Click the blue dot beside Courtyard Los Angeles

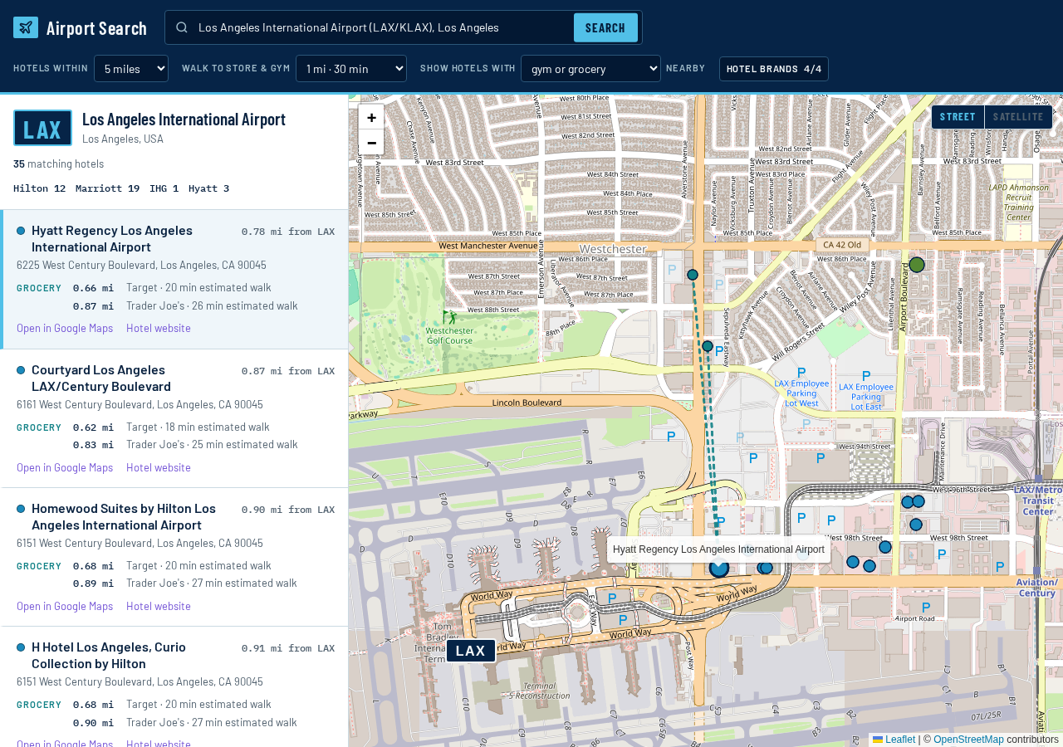click(21, 370)
